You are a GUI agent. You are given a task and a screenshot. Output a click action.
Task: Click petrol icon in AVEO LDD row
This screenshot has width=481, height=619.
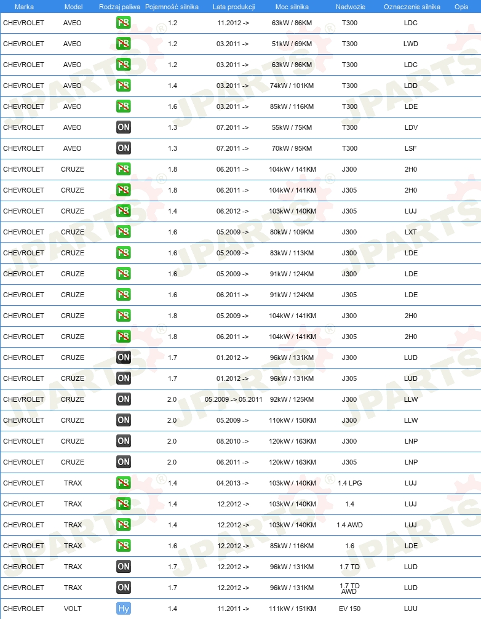point(124,86)
